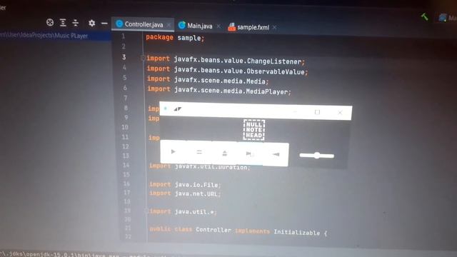This screenshot has width=457, height=257.
Task: Click the green Build hammer icon
Action: point(425,17)
